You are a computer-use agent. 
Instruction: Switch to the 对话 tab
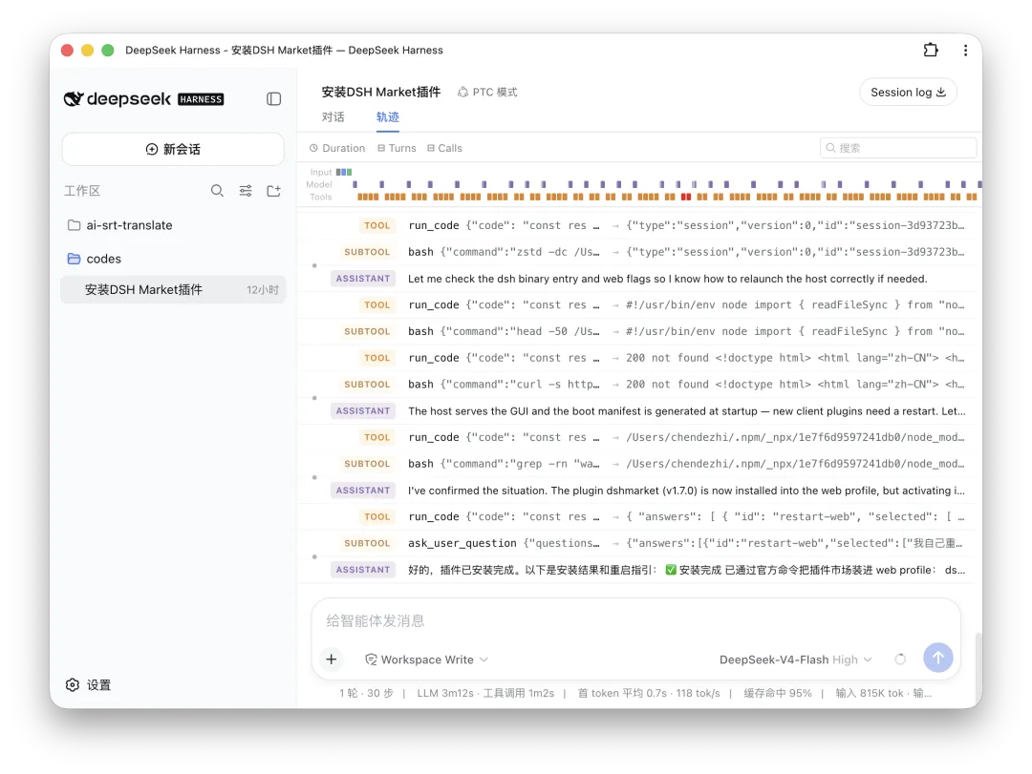tap(333, 117)
